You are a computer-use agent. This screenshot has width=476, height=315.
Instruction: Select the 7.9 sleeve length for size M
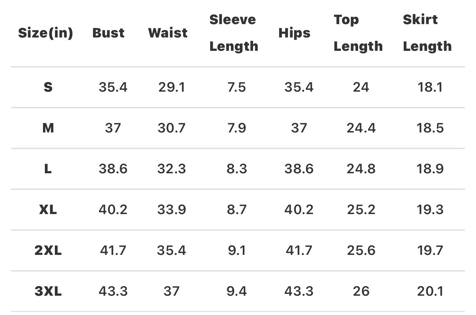coord(237,128)
